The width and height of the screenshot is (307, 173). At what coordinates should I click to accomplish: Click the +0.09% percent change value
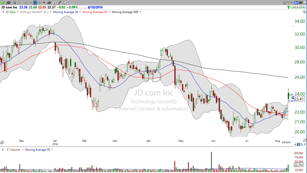point(72,7)
